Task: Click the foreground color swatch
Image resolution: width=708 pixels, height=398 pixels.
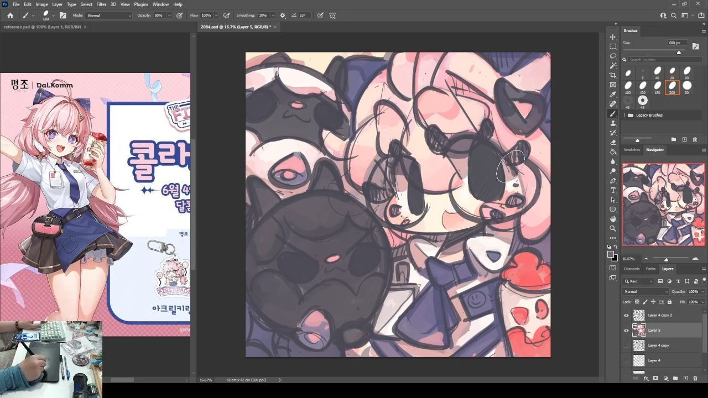Action: click(x=611, y=254)
